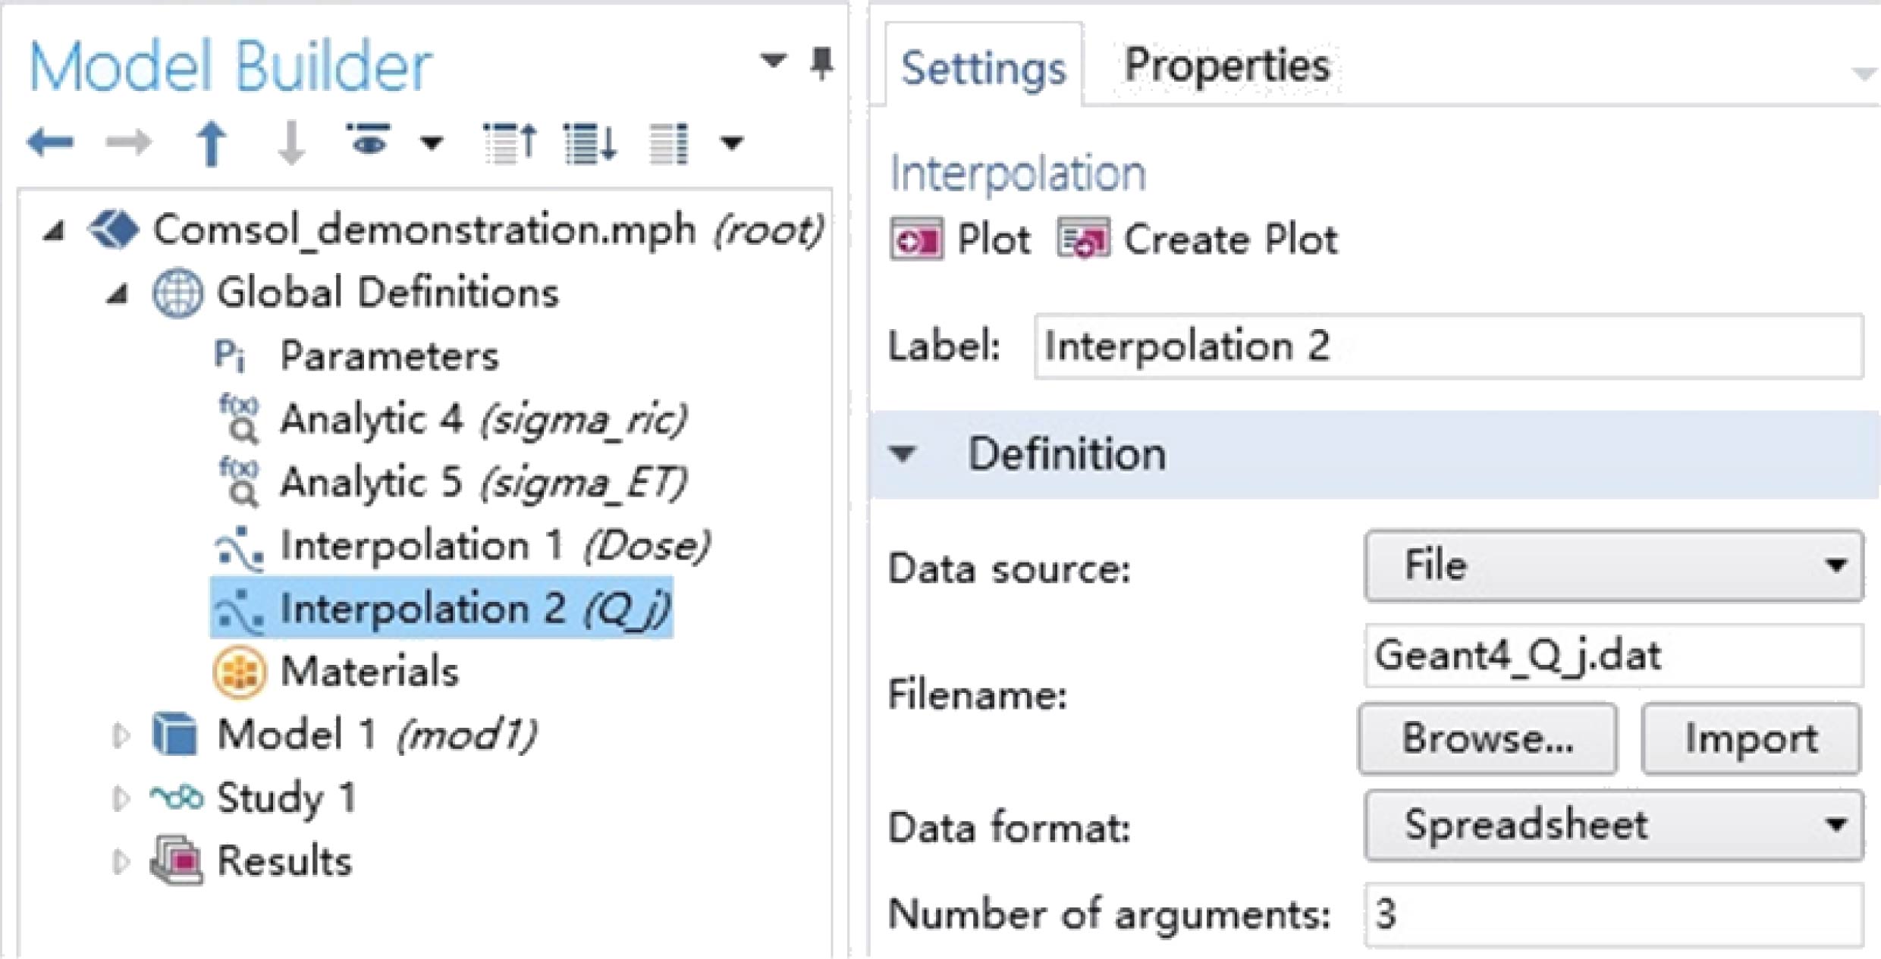Click the Import button
The height and width of the screenshot is (959, 1881).
point(1751,738)
